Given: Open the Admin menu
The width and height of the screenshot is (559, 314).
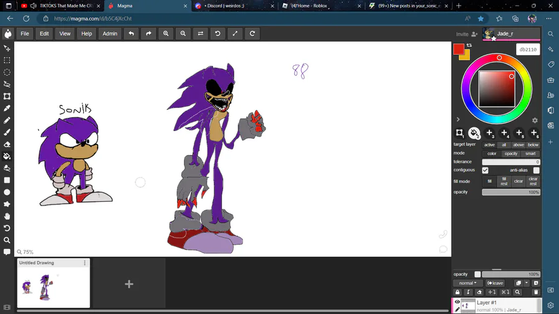Looking at the screenshot, I should tap(110, 34).
